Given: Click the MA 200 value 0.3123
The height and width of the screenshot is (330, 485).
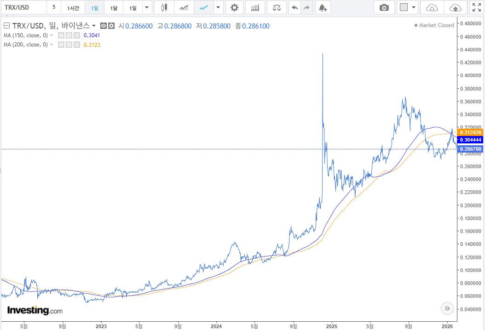Looking at the screenshot, I should click(92, 45).
